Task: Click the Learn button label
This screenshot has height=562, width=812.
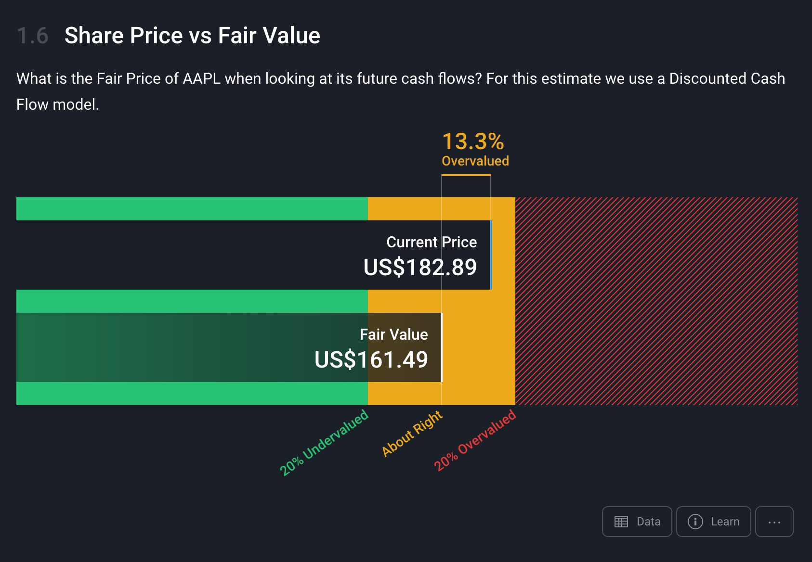Action: (725, 522)
